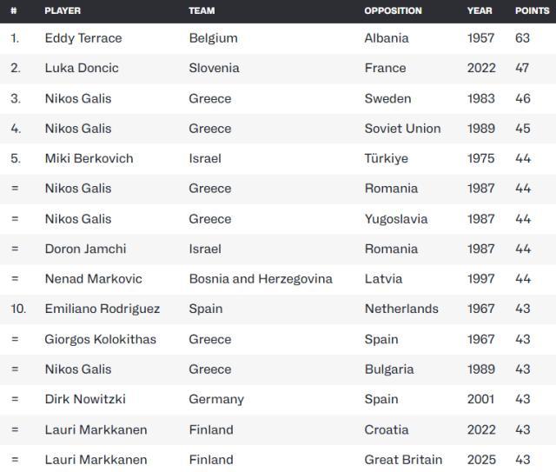This screenshot has width=556, height=472.
Task: Click the # rank column header
Action: coord(14,11)
